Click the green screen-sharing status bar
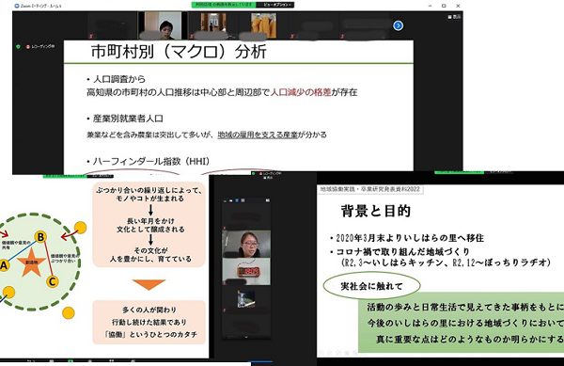This screenshot has height=366, width=564. (x=224, y=5)
